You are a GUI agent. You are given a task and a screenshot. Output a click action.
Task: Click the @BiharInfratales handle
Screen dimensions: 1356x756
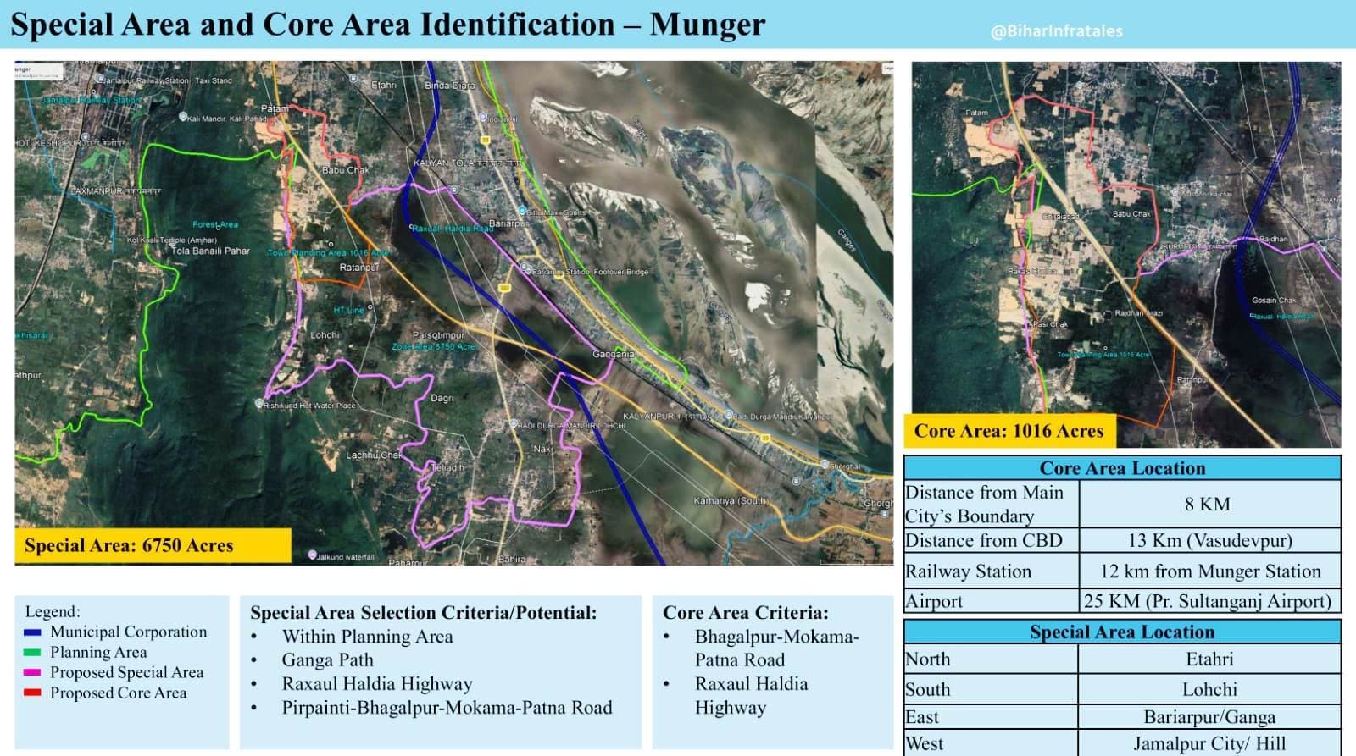1056,31
